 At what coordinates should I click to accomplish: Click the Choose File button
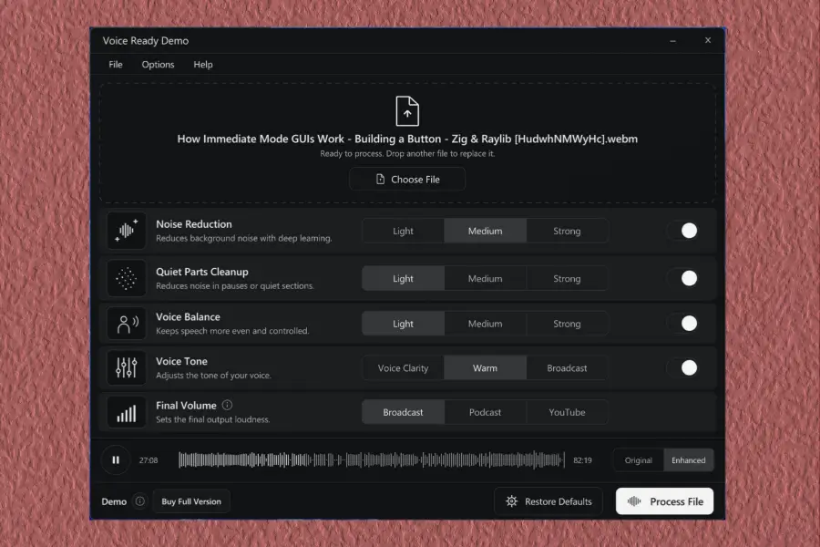pos(407,179)
